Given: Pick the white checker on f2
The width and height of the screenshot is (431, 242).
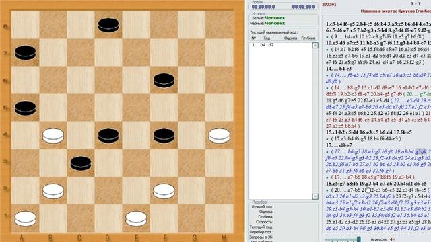Looking at the screenshot, I should coord(164,191).
